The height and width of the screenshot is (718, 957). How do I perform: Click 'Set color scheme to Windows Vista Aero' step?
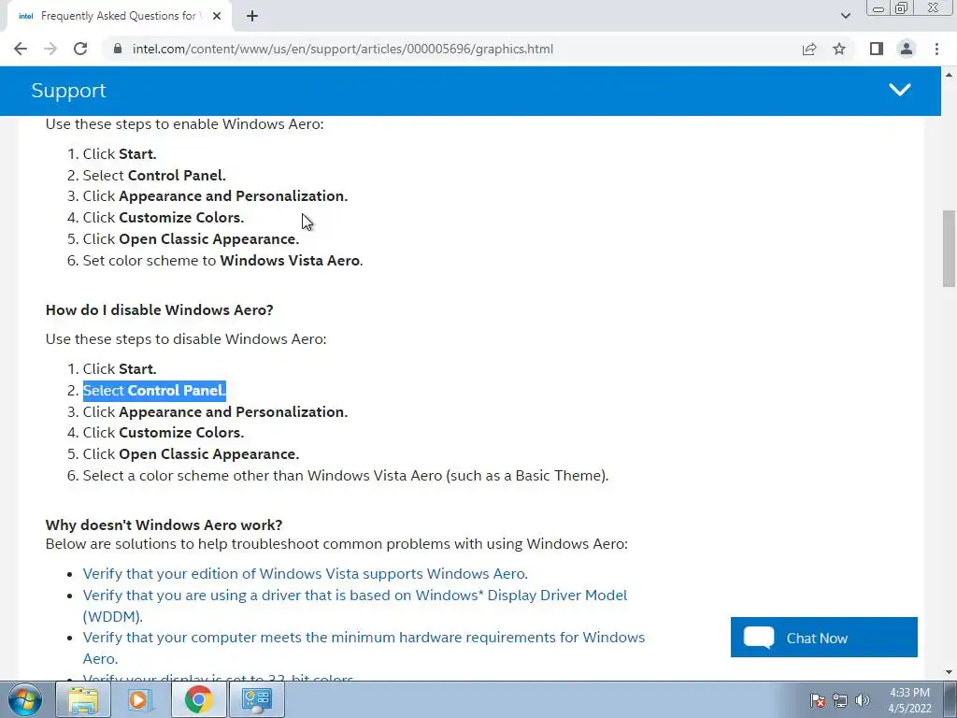pos(222,260)
